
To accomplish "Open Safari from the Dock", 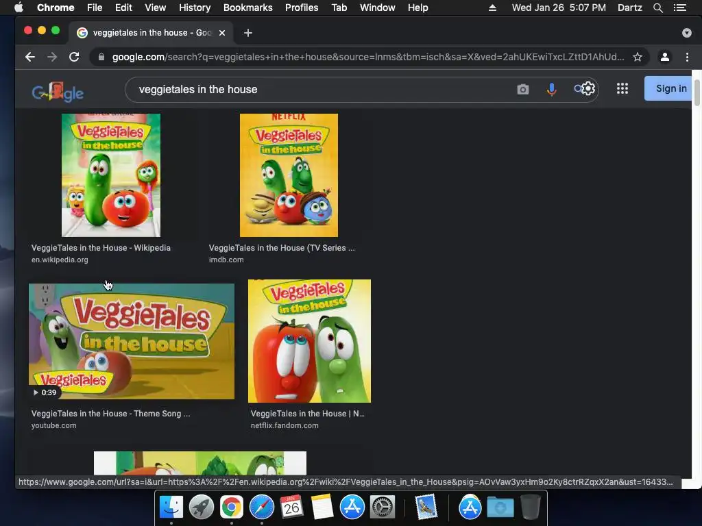I will click(261, 508).
